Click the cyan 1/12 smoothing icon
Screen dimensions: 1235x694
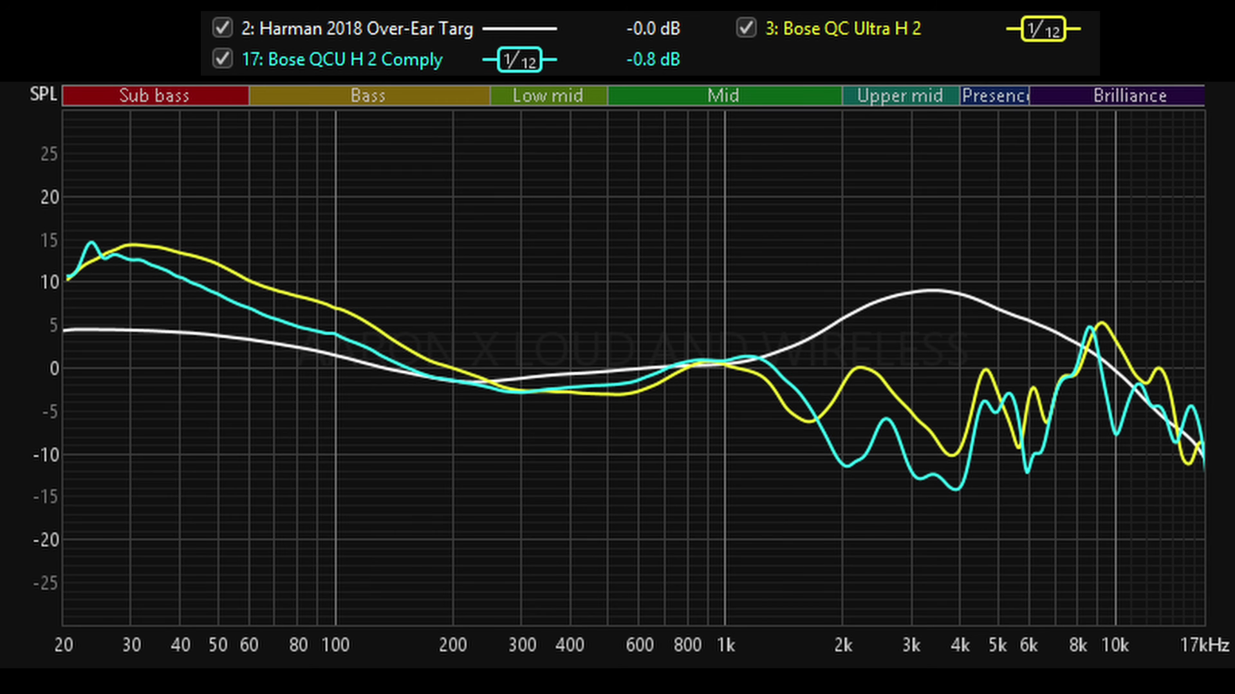coord(519,60)
